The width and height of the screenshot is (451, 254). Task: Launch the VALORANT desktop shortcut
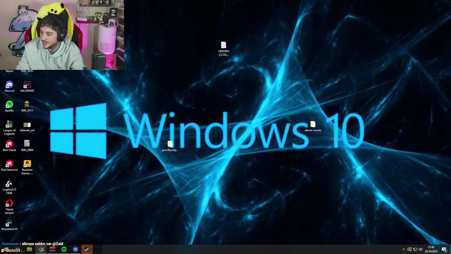coord(27,86)
